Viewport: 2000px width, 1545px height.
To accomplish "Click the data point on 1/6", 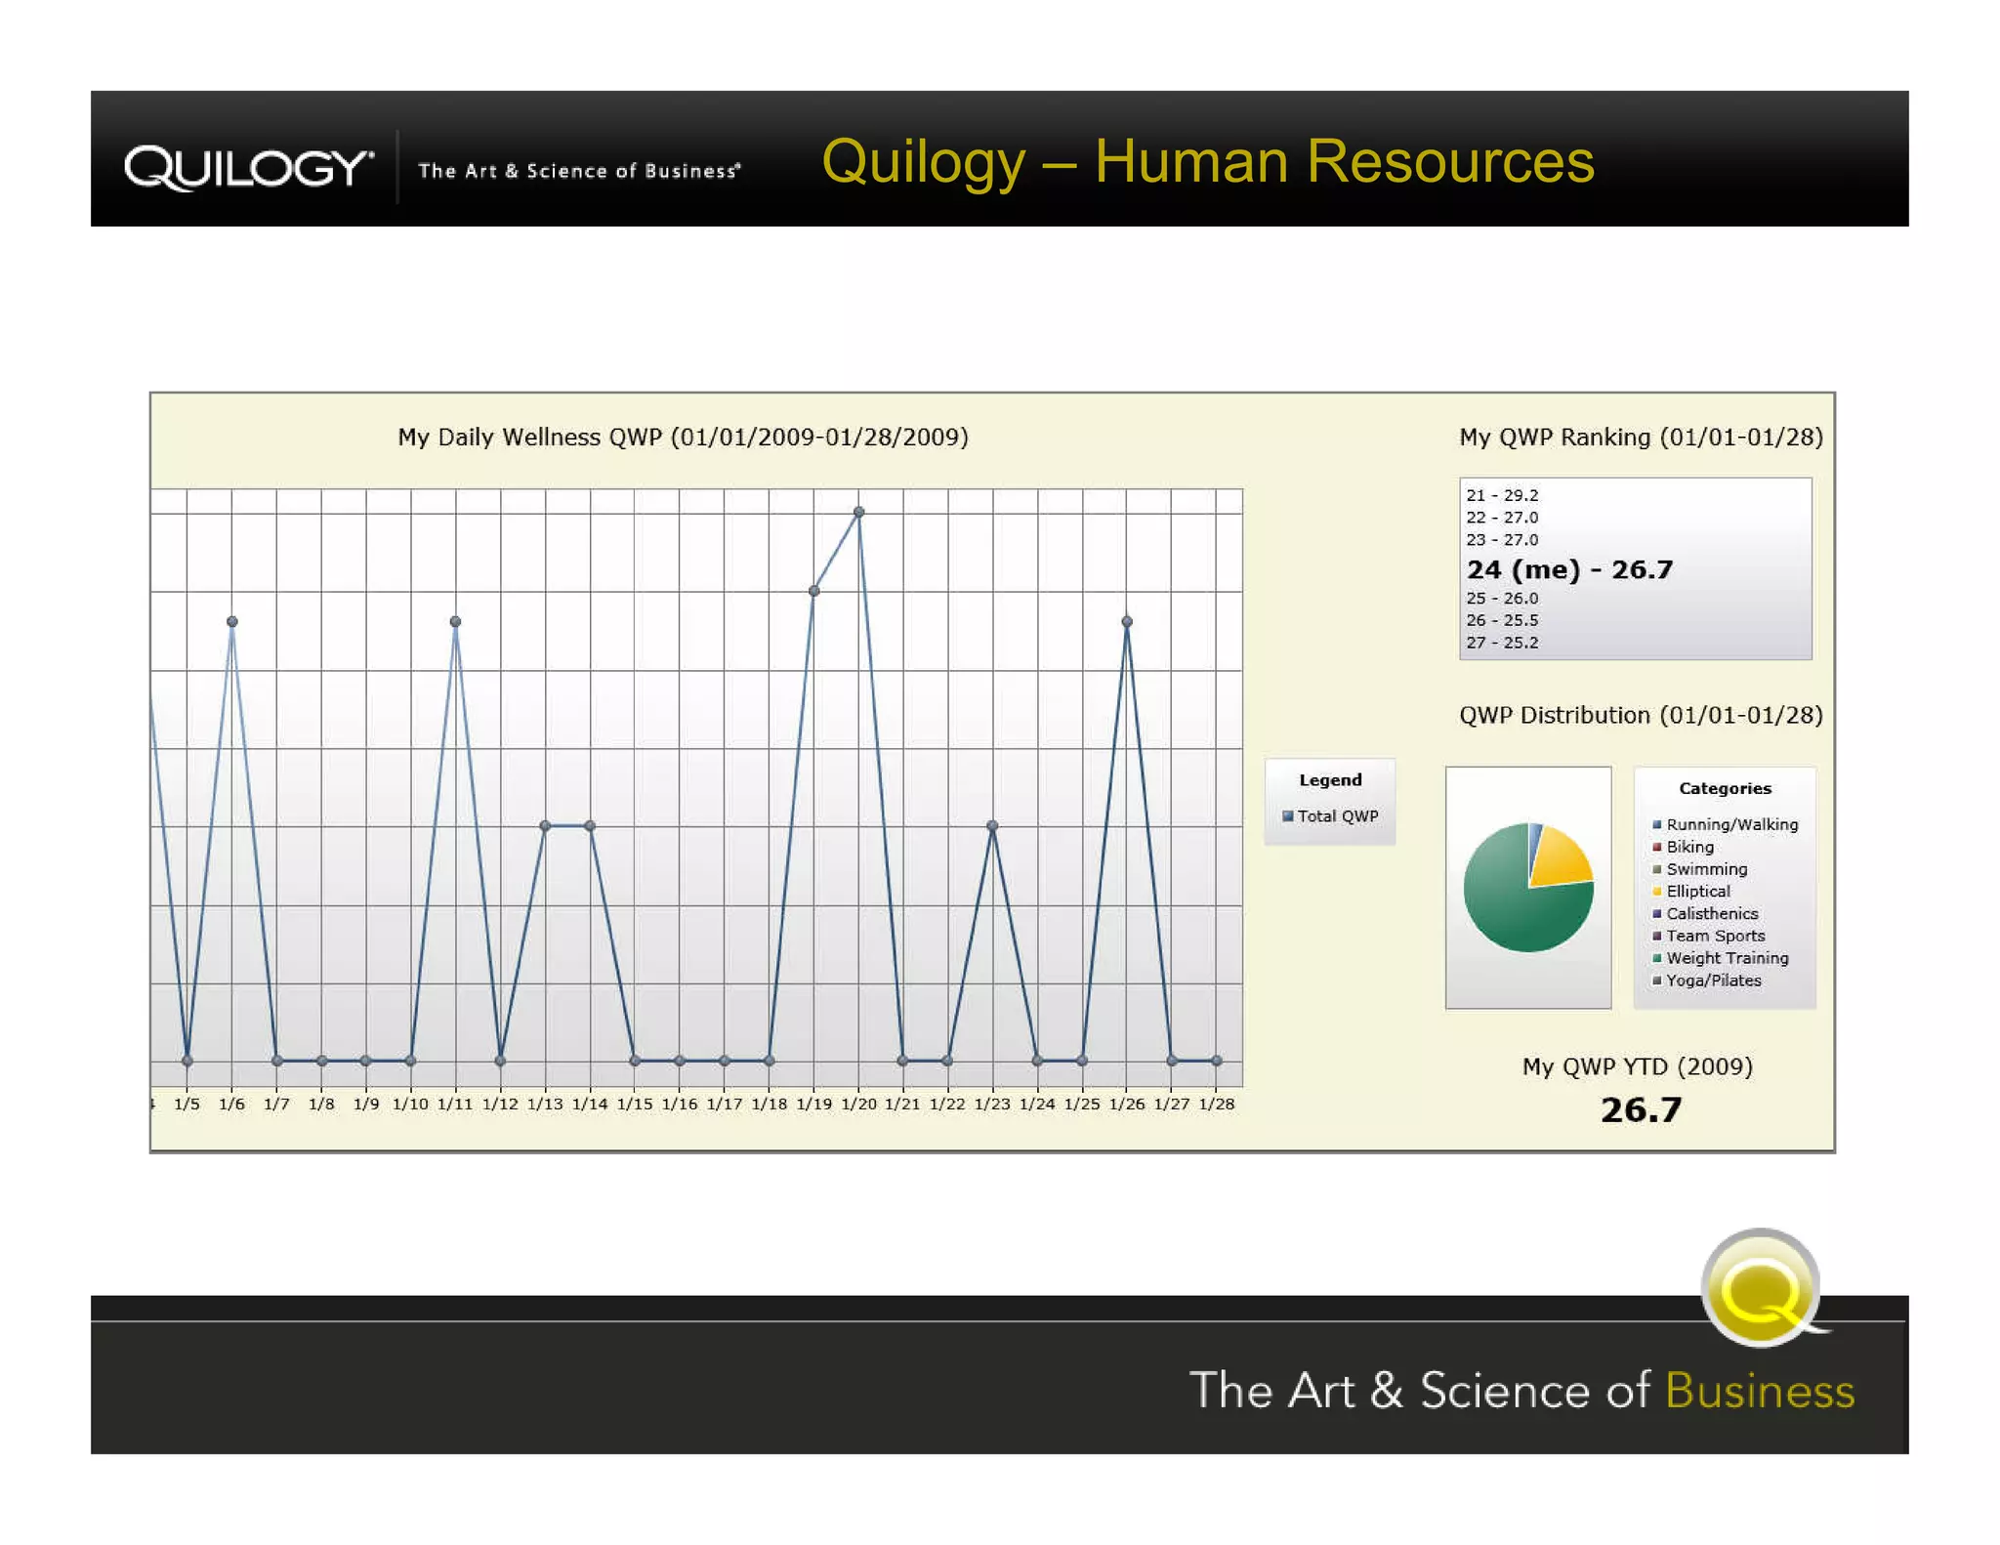I will pyautogui.click(x=231, y=621).
